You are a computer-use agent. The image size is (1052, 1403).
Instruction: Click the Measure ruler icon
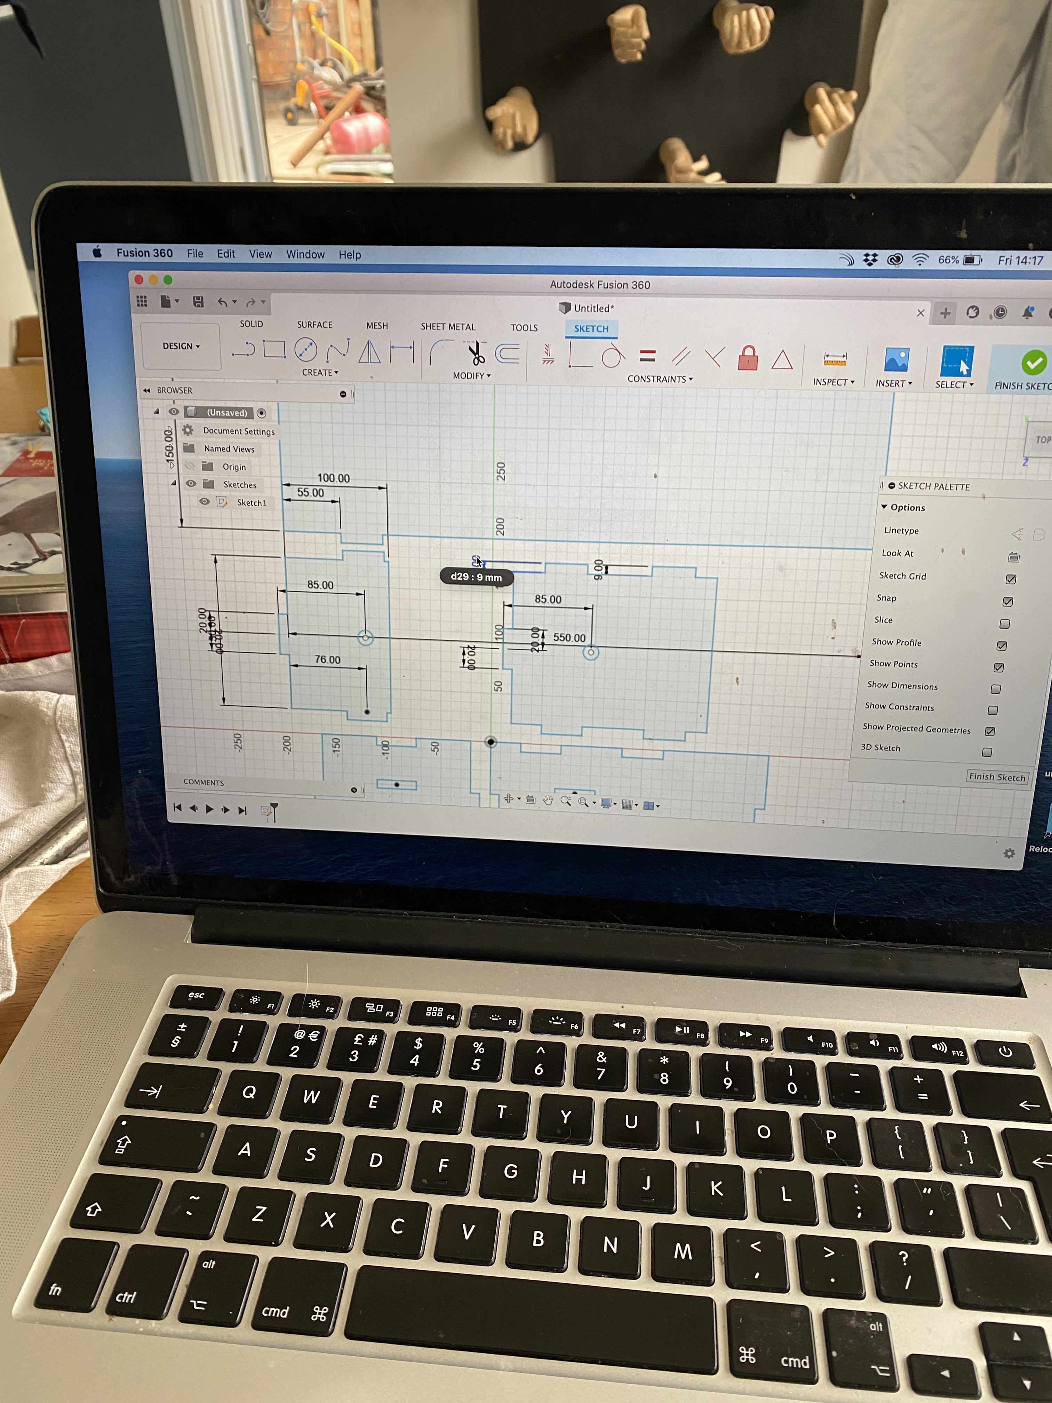[835, 360]
